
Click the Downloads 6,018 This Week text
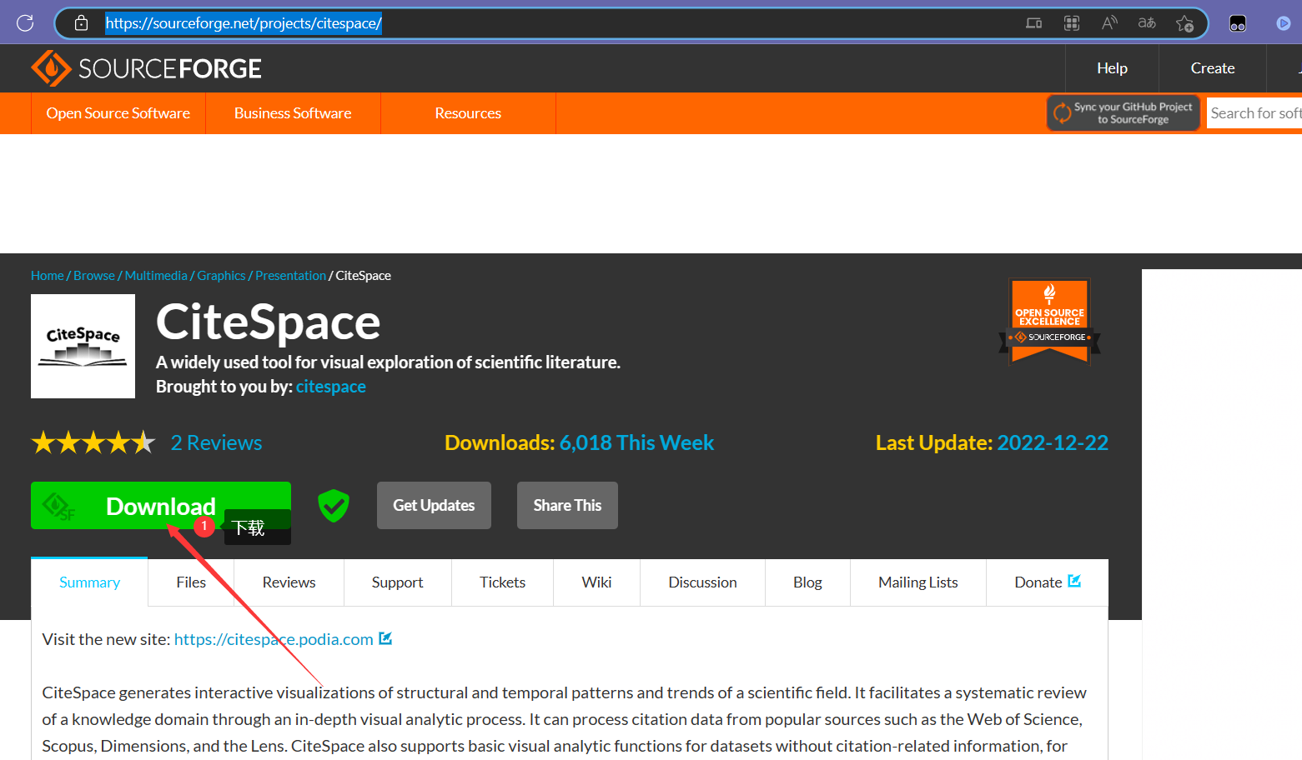point(579,442)
